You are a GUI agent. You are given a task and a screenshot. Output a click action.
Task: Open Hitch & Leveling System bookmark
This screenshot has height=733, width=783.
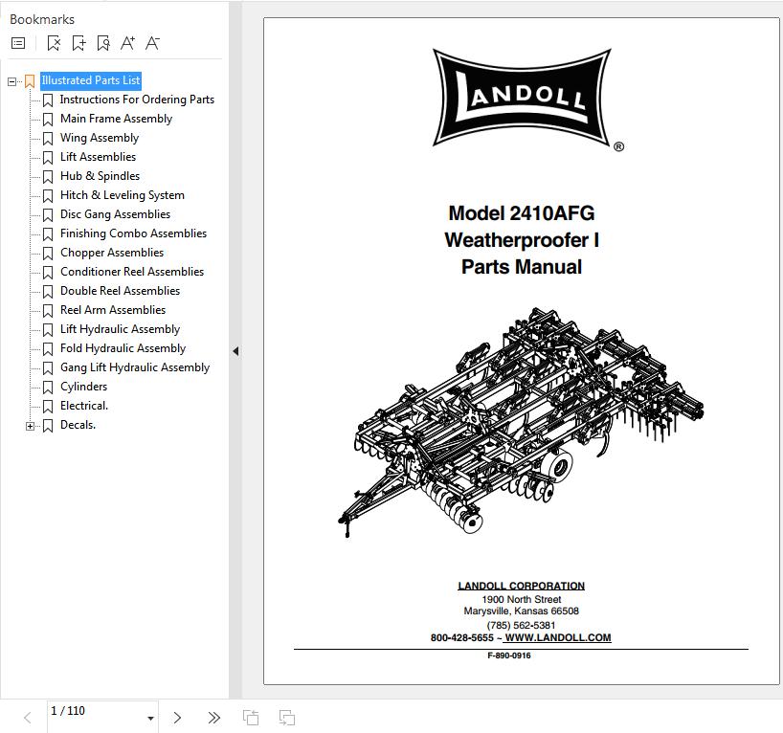click(x=123, y=195)
